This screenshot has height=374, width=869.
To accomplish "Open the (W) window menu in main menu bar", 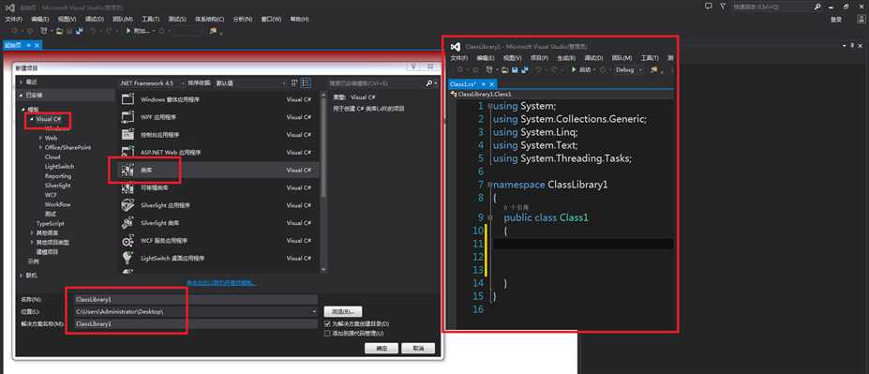I will click(x=271, y=19).
